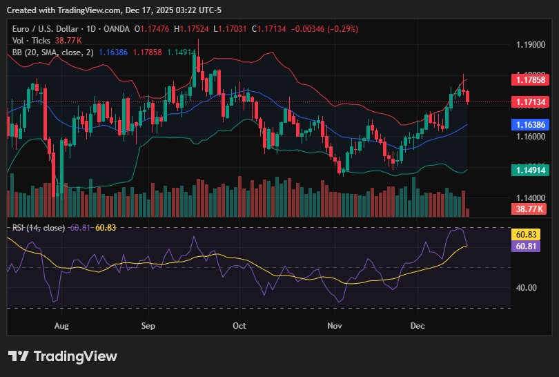559x377 pixels.
Task: Click the TradingView logo icon
Action: coord(18,356)
